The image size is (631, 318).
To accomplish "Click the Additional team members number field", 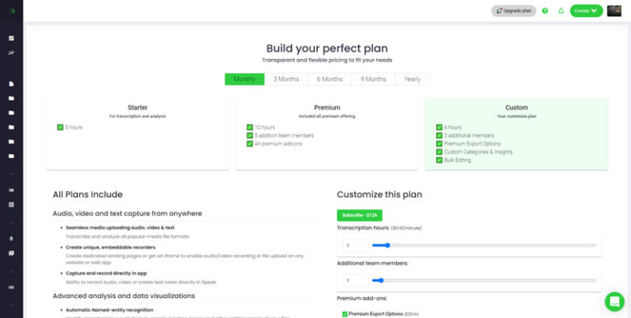I will (x=355, y=280).
